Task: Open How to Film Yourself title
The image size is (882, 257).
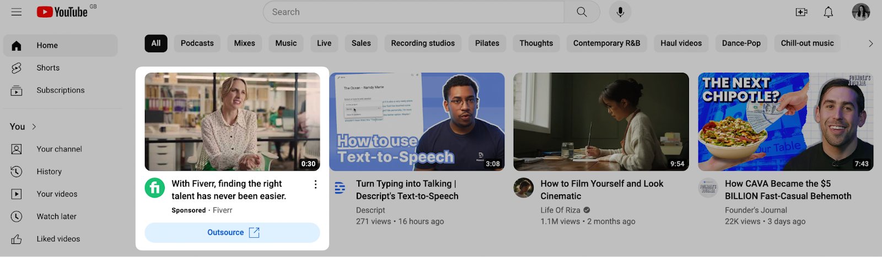Action: click(x=602, y=190)
